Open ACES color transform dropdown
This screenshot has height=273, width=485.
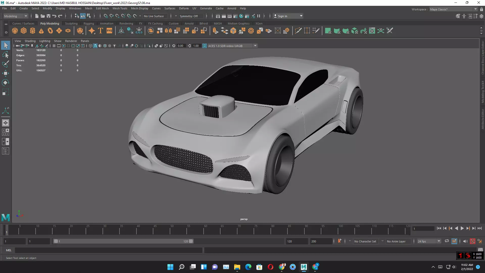tap(255, 46)
